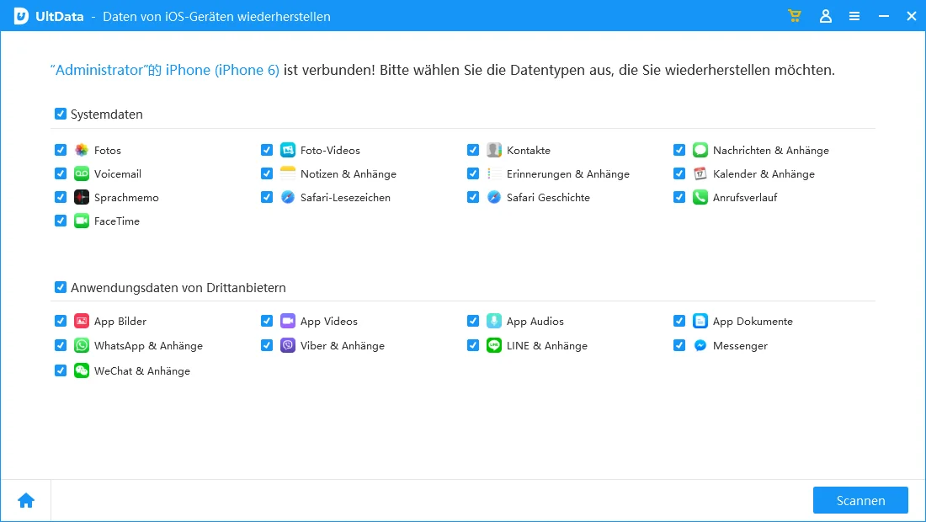Open the user account icon

point(825,16)
